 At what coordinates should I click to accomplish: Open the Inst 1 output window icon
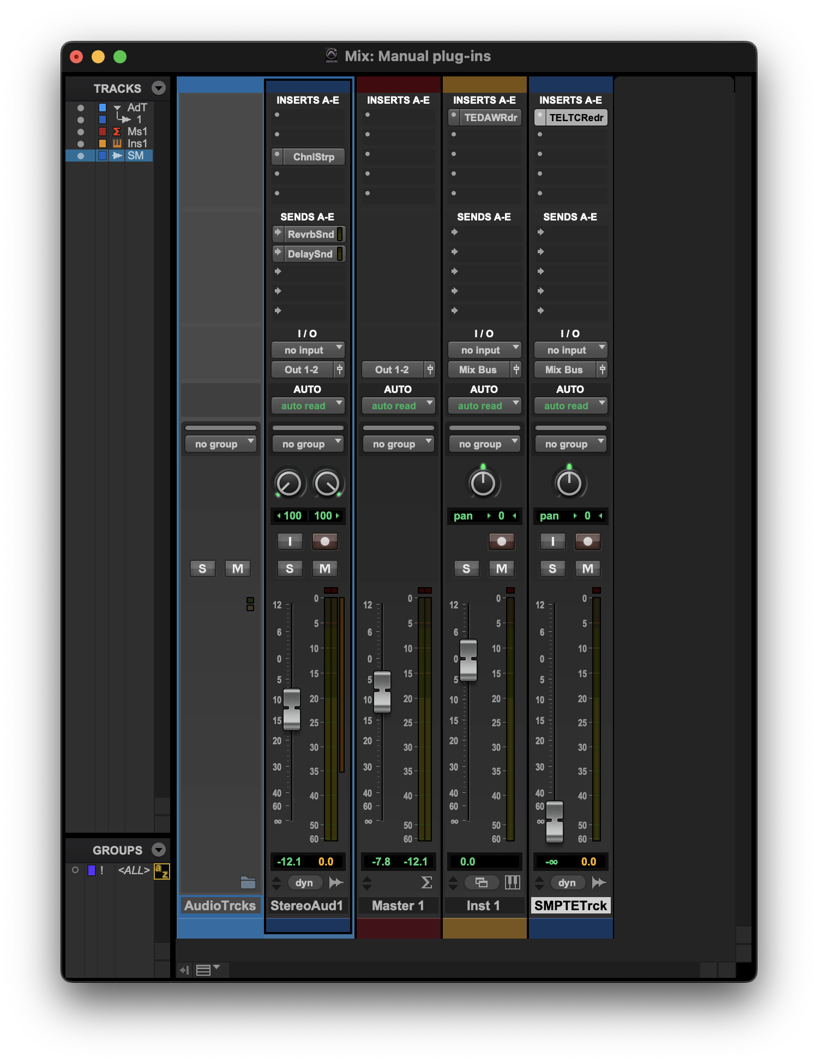[482, 882]
